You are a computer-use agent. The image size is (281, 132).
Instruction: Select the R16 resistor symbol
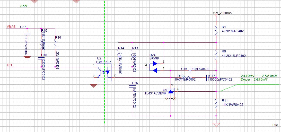click(55, 44)
